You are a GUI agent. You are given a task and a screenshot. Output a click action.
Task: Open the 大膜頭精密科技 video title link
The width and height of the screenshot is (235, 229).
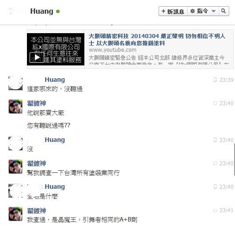coord(157,40)
